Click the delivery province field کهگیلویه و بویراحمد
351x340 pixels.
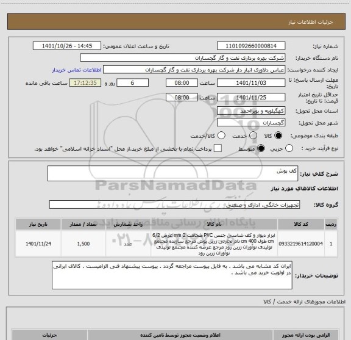(x=251, y=111)
